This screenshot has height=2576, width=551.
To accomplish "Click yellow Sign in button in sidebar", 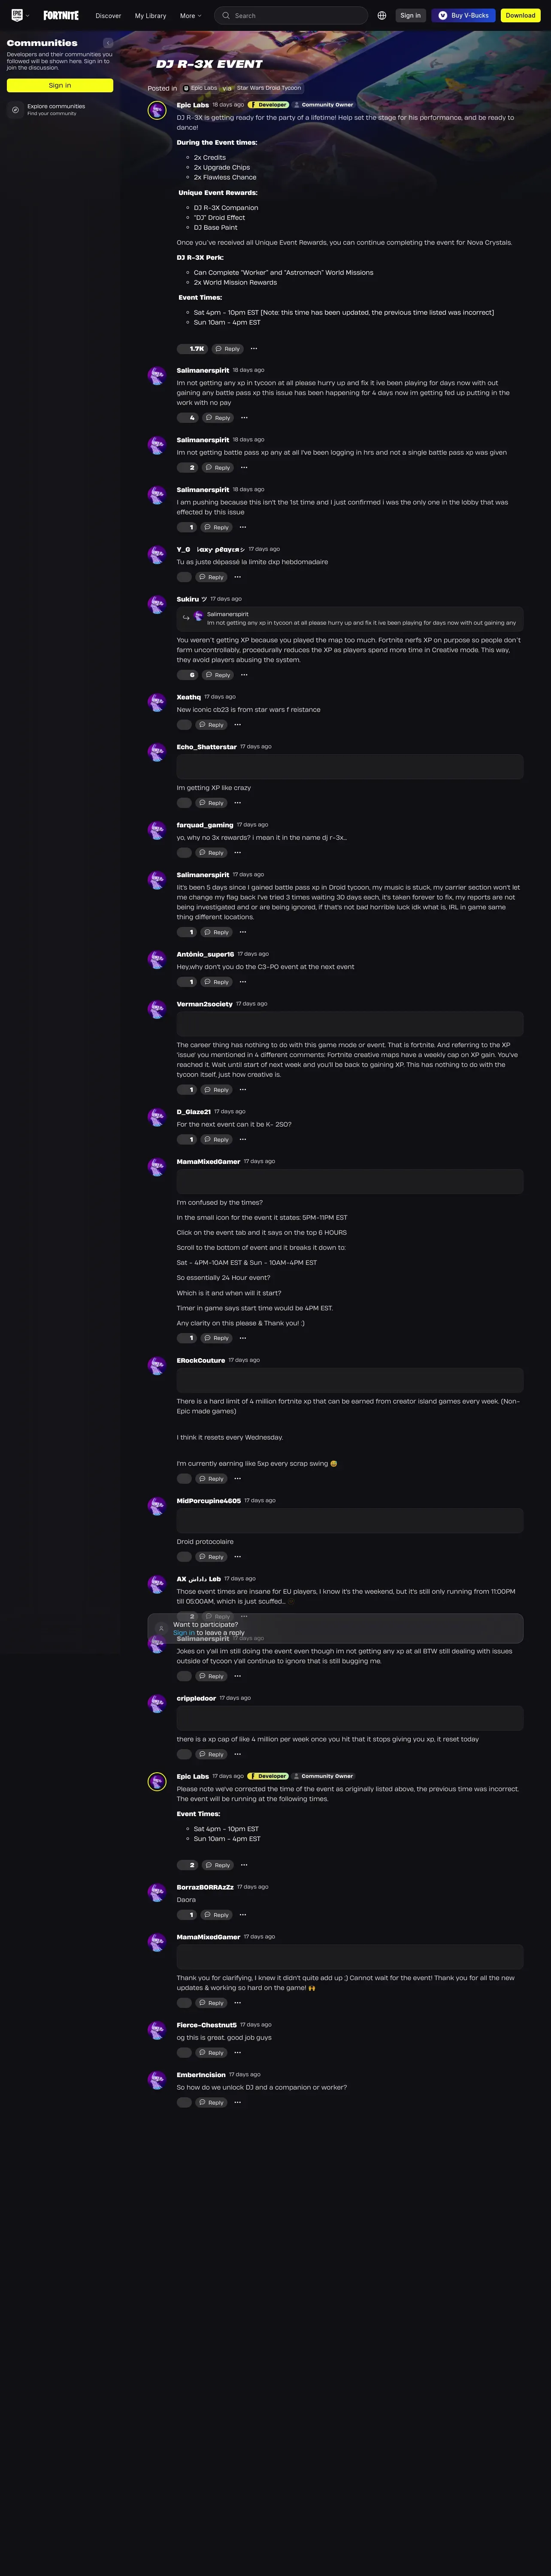I will pos(60,85).
